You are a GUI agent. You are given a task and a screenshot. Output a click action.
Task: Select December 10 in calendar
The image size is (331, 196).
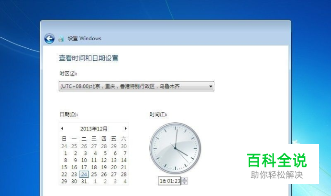(84, 160)
